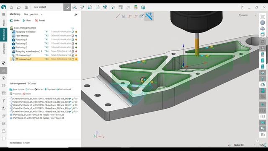This screenshot has height=151, width=268.
Task: Toggle checkbox for Pocketing 2
Action: 73,44
